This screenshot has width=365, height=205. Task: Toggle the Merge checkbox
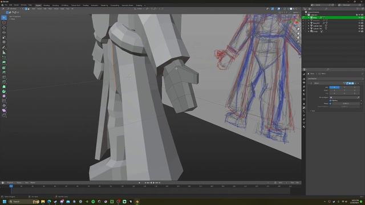[330, 104]
